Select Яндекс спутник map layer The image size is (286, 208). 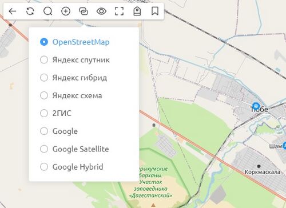75,60
